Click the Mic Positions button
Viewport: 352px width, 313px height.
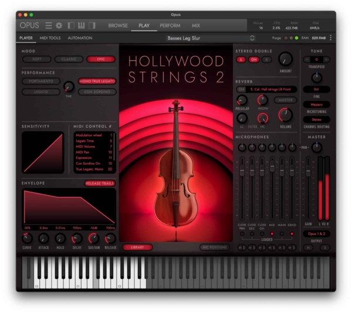click(x=215, y=247)
